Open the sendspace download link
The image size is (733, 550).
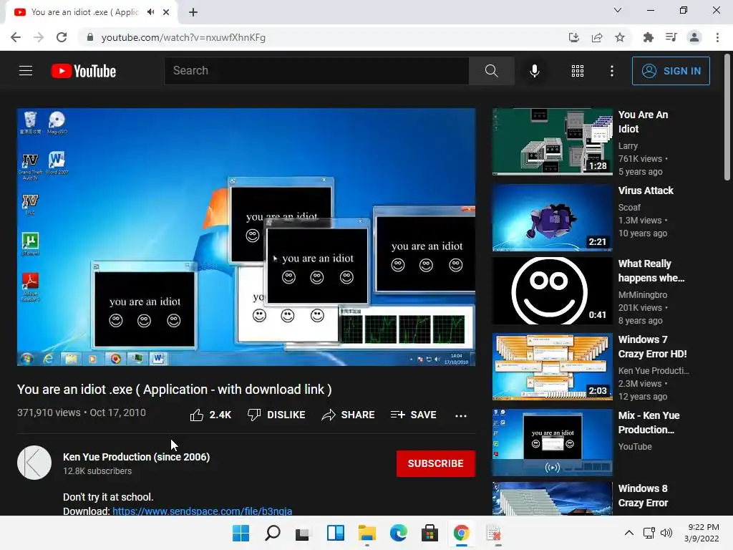coord(202,511)
